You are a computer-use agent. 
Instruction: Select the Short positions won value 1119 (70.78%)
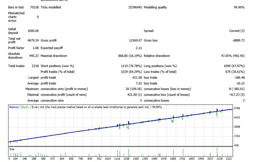coord(131,66)
